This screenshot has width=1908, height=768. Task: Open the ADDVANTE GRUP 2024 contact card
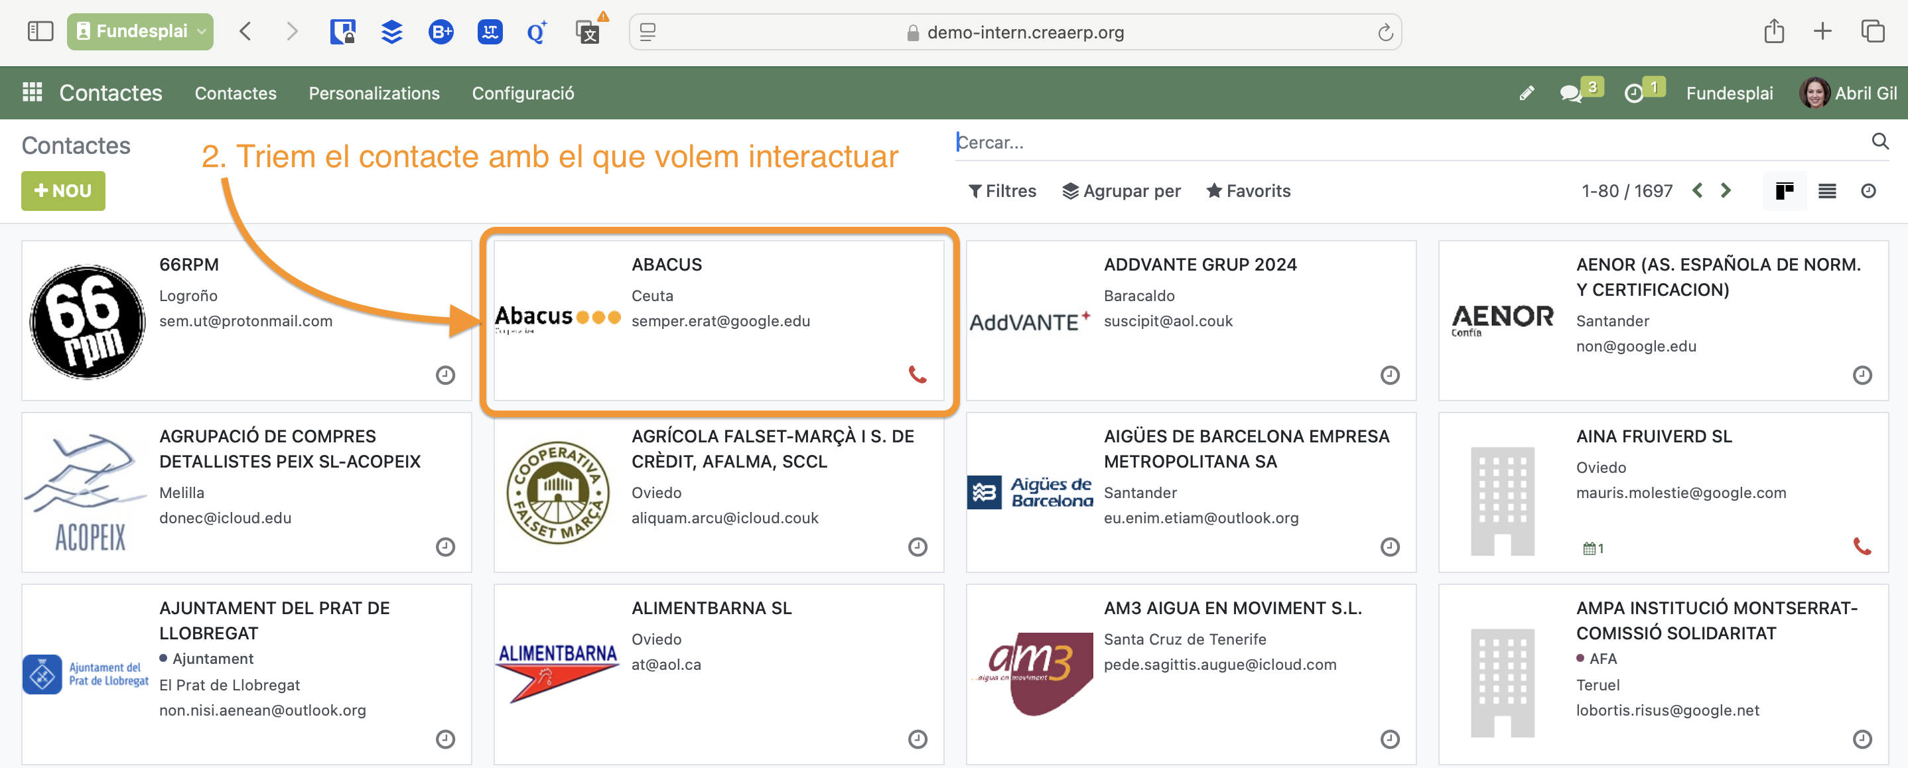pos(1190,320)
